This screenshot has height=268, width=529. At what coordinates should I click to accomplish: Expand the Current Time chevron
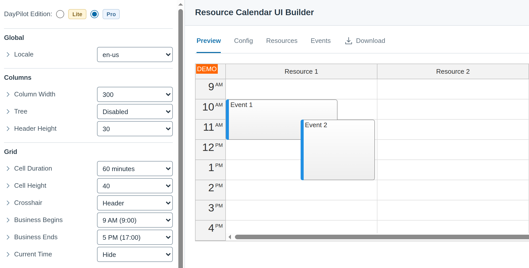8,254
